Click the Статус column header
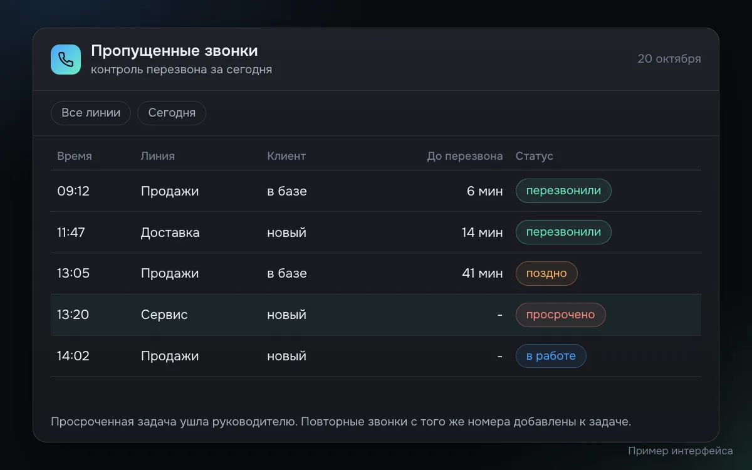 [x=535, y=156]
